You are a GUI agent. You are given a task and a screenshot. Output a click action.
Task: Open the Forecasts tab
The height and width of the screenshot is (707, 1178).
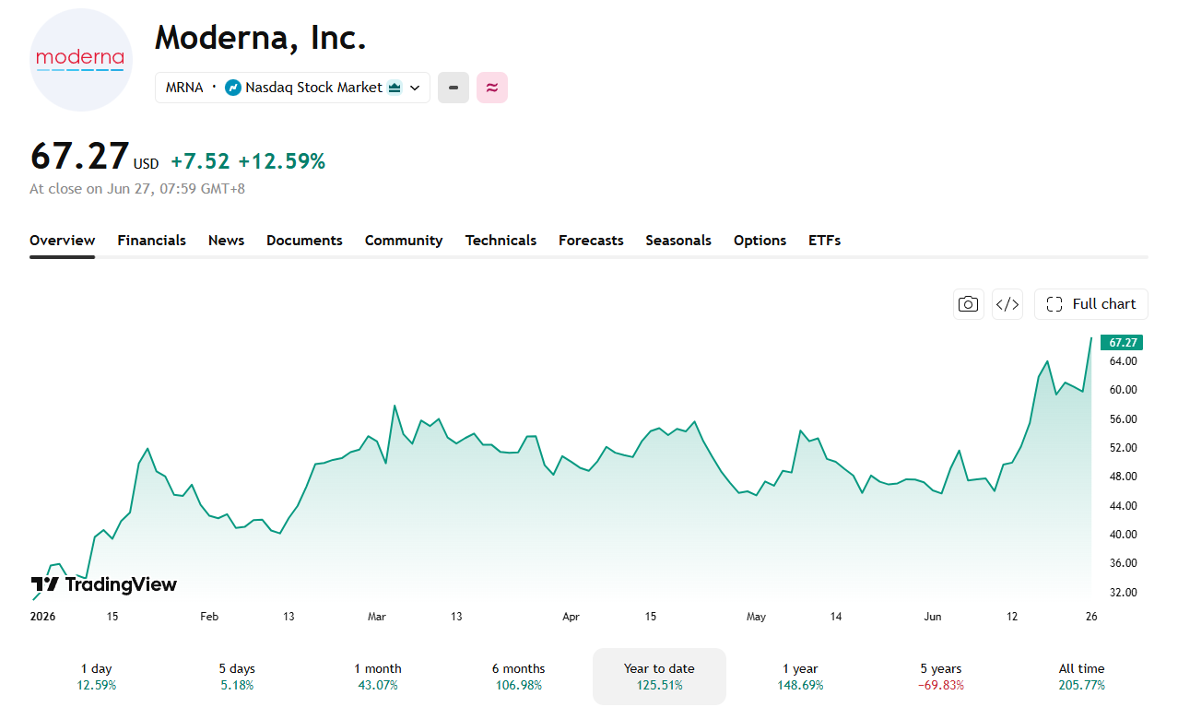591,241
